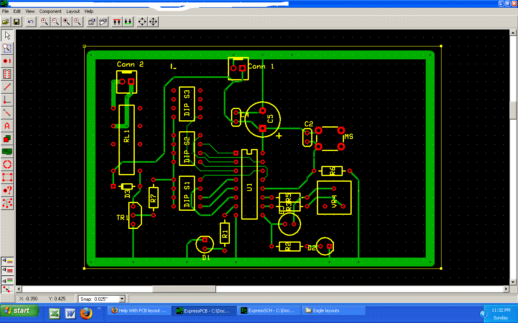The height and width of the screenshot is (323, 518).
Task: Select the zoom window tool
Action: click(7, 48)
